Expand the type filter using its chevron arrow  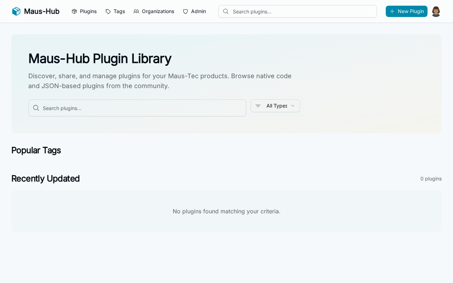tap(293, 106)
